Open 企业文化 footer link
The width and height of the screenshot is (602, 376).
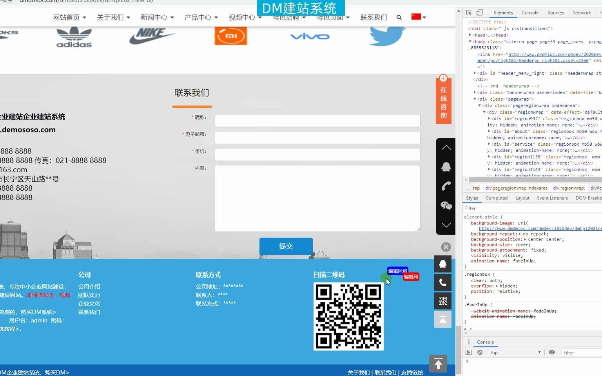coord(89,304)
